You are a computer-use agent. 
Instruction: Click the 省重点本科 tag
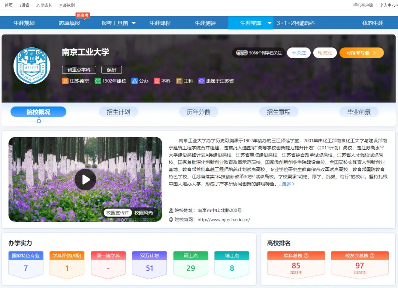[x=79, y=70]
